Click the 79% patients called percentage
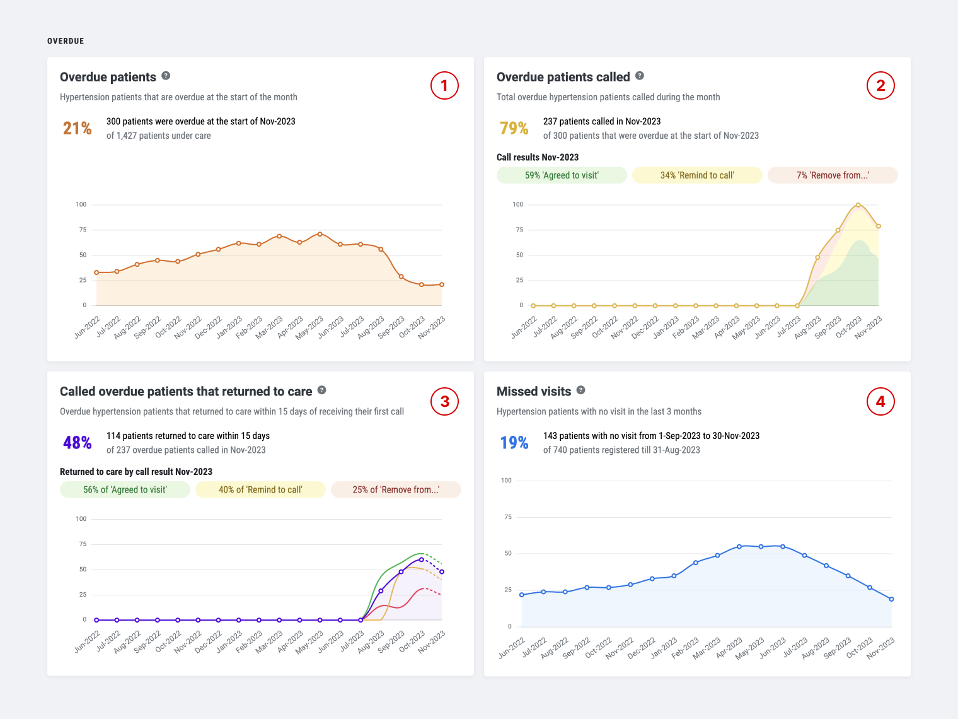Image resolution: width=958 pixels, height=719 pixels. (514, 129)
